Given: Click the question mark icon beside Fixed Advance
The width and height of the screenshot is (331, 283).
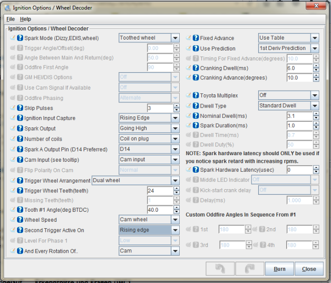Looking at the screenshot, I should click(x=195, y=38).
